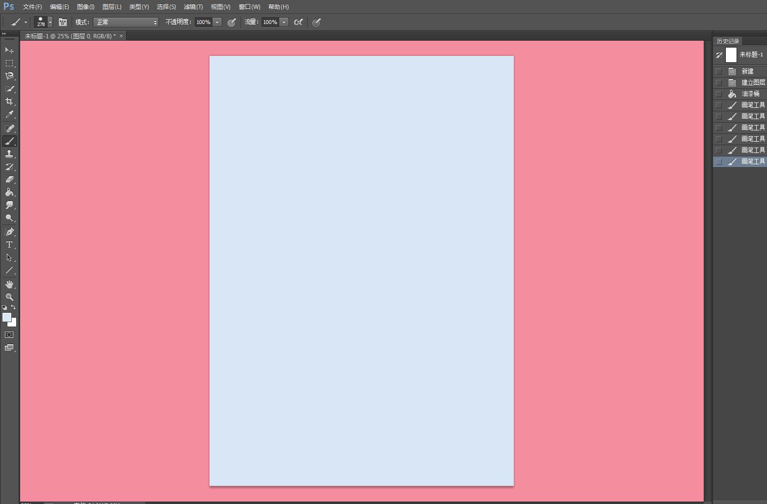
Task: Select the Paint Bucket tool
Action: click(x=9, y=192)
